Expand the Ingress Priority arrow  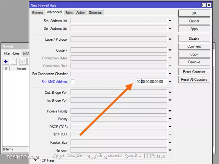tap(170, 111)
